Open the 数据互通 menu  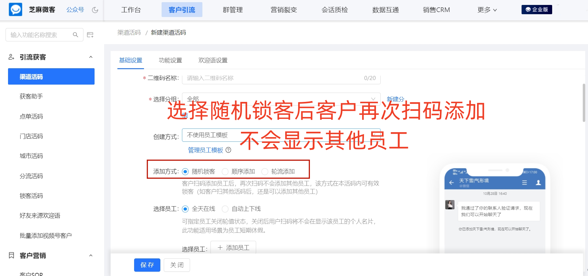386,10
